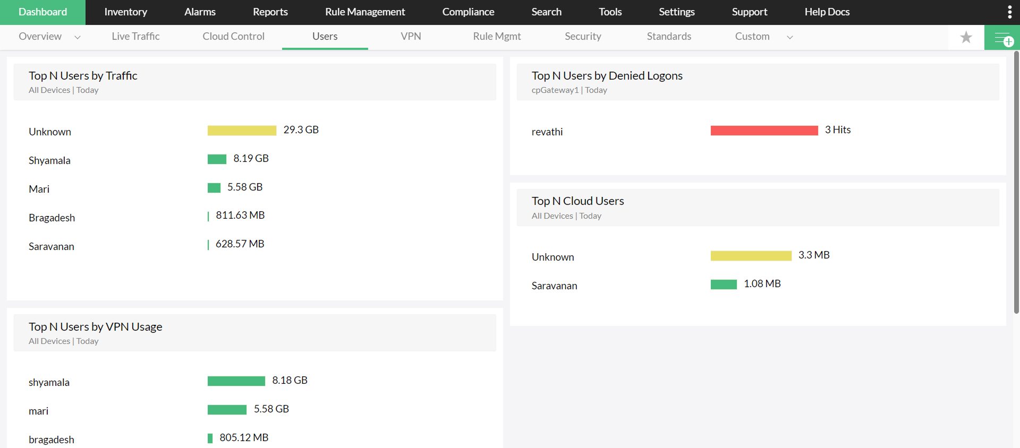Open Help Docs in the top bar

(x=827, y=12)
